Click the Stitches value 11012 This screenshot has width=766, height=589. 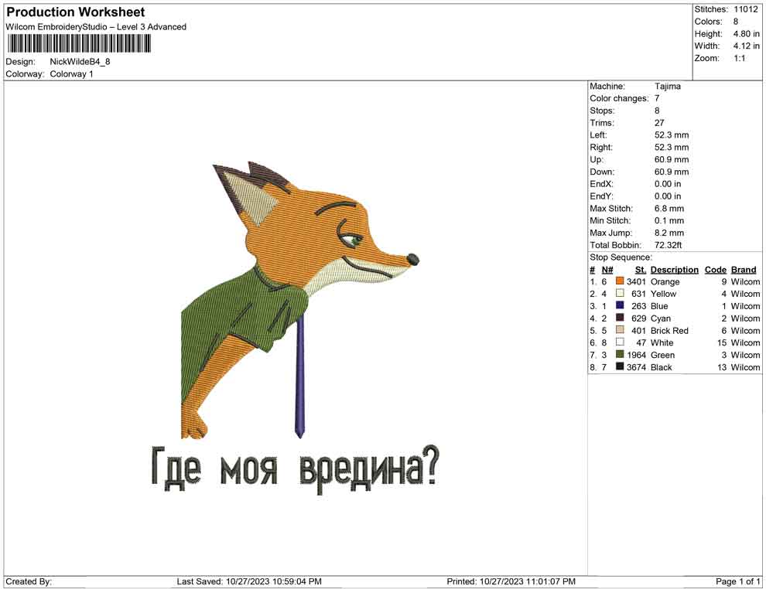pyautogui.click(x=745, y=9)
